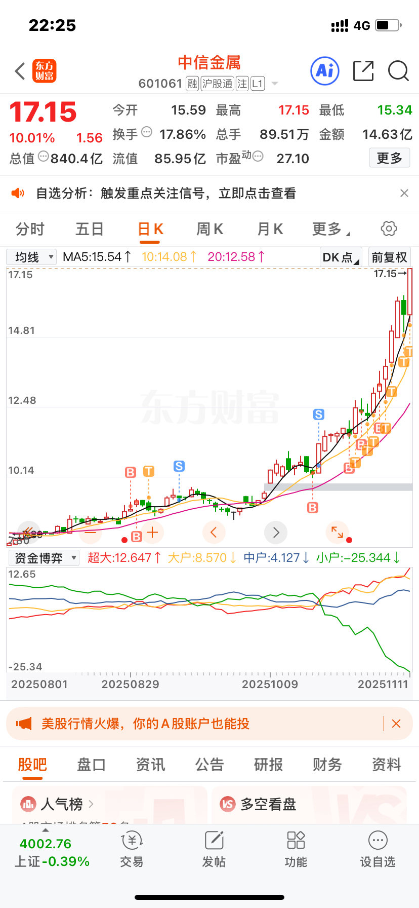The width and height of the screenshot is (419, 908).
Task: Tap the blue S signal near 20251009
Action: pyautogui.click(x=318, y=414)
